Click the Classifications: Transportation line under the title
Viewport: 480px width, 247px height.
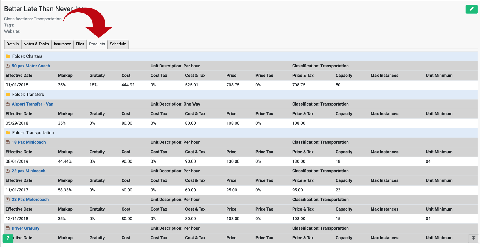click(x=33, y=19)
